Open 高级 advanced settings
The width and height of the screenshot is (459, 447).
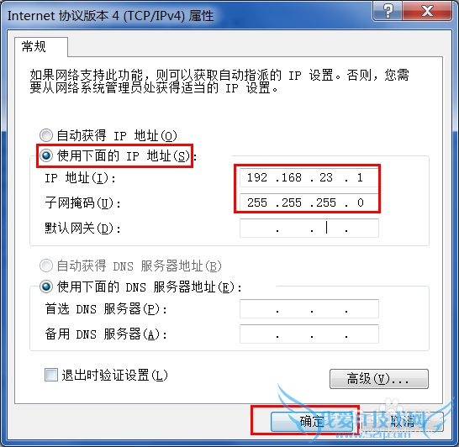tap(379, 379)
